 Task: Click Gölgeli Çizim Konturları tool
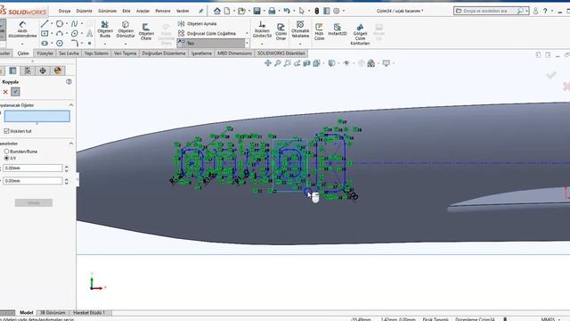tap(360, 34)
